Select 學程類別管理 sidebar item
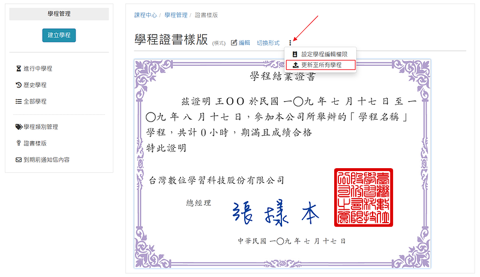This screenshot has height=277, width=480. pyautogui.click(x=41, y=127)
